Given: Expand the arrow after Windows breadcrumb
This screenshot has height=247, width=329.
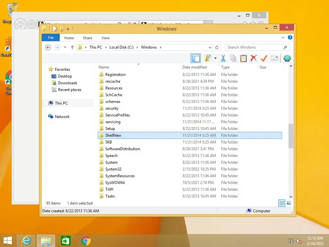Looking at the screenshot, I should (161, 47).
